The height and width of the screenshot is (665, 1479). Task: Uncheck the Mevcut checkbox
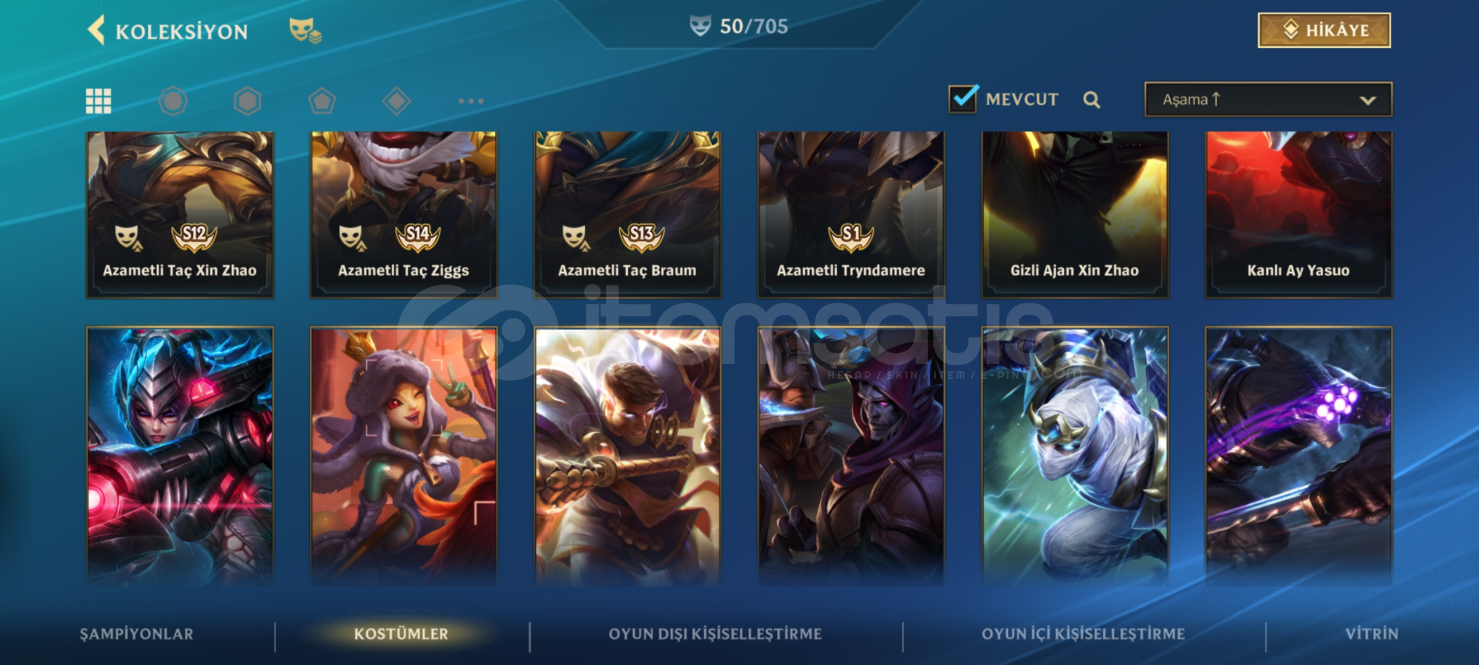(963, 99)
